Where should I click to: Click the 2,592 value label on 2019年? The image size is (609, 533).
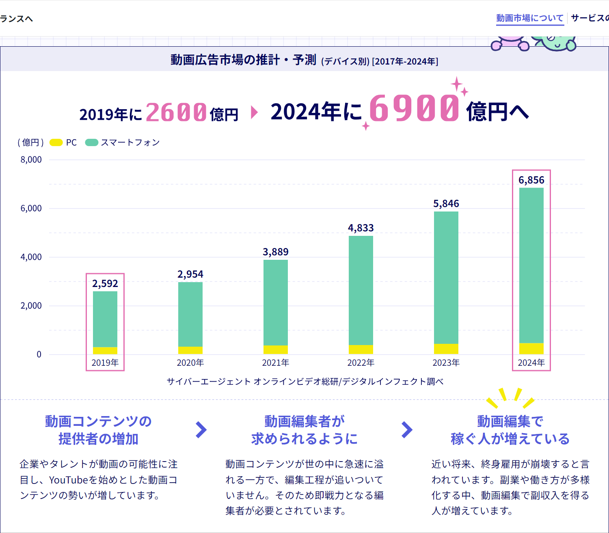pyautogui.click(x=105, y=283)
